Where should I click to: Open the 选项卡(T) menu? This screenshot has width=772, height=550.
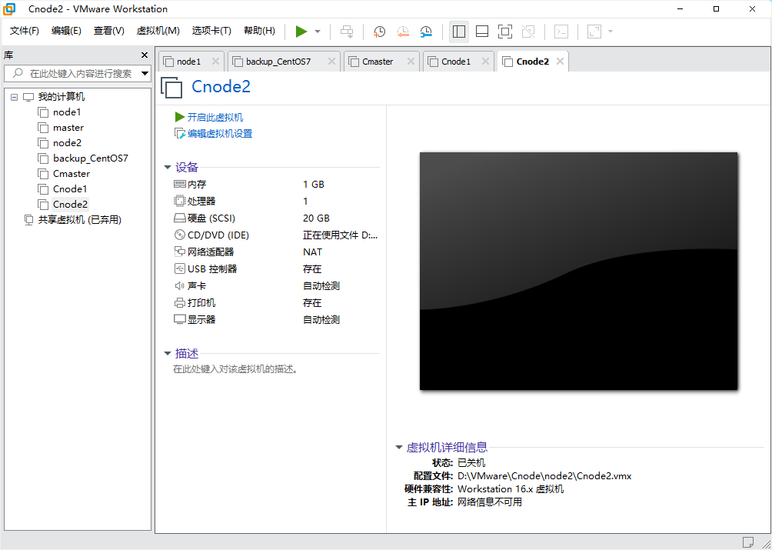coord(211,31)
